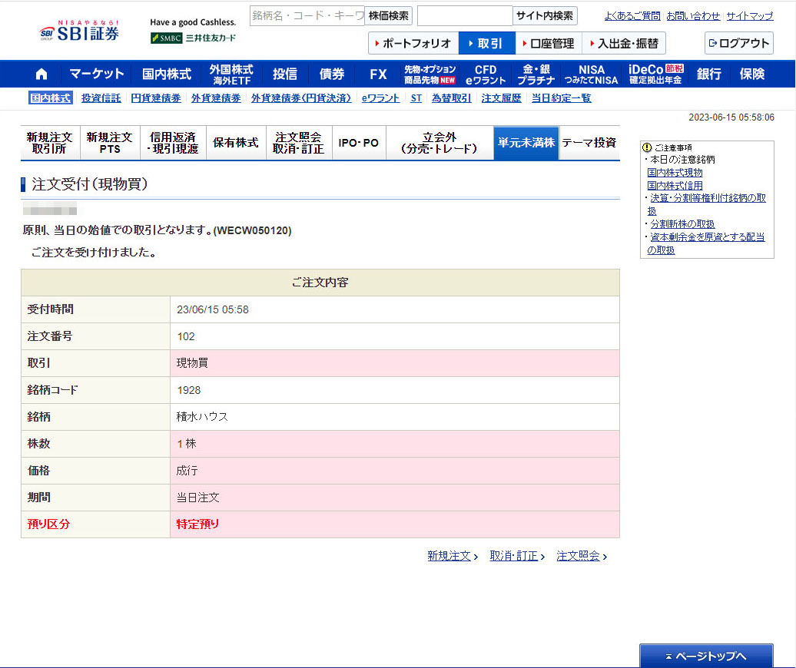Open the 口座管理 menu

(x=548, y=43)
